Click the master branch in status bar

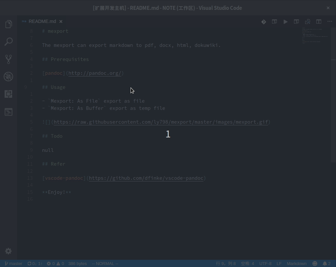pyautogui.click(x=13, y=264)
